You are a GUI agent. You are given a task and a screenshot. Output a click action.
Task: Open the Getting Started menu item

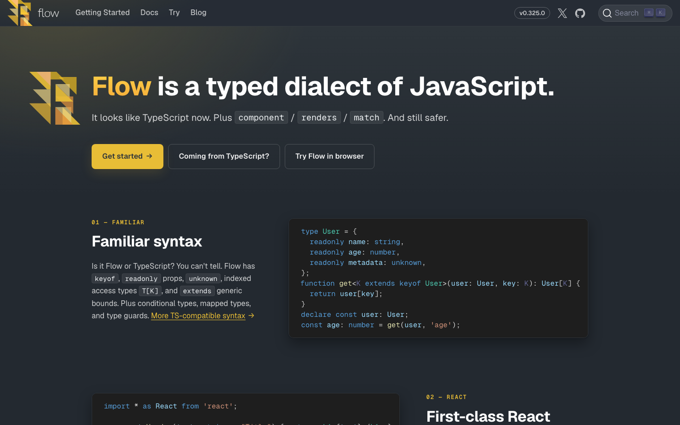pyautogui.click(x=102, y=13)
